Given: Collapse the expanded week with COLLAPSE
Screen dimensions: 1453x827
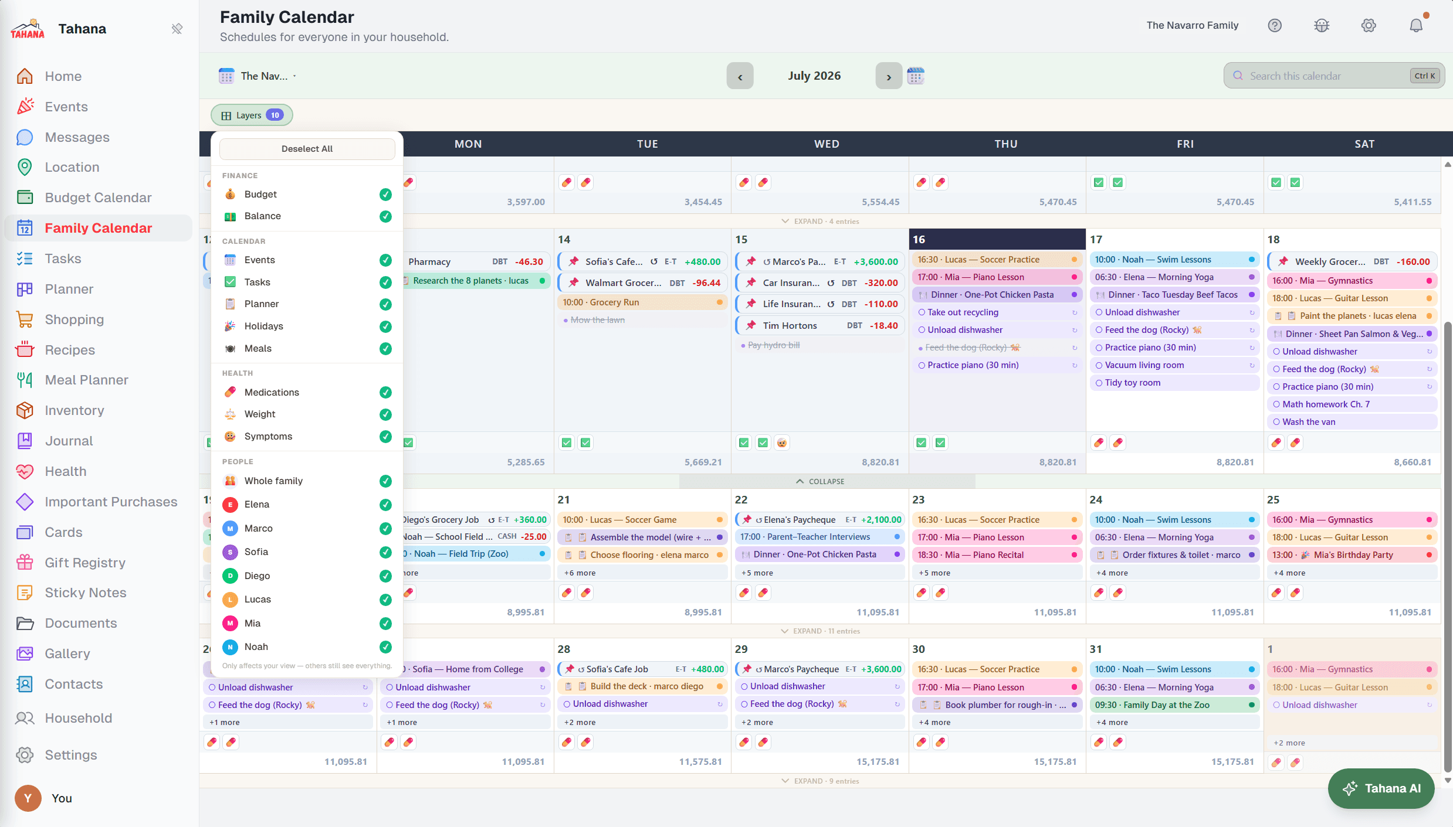Looking at the screenshot, I should (x=820, y=481).
